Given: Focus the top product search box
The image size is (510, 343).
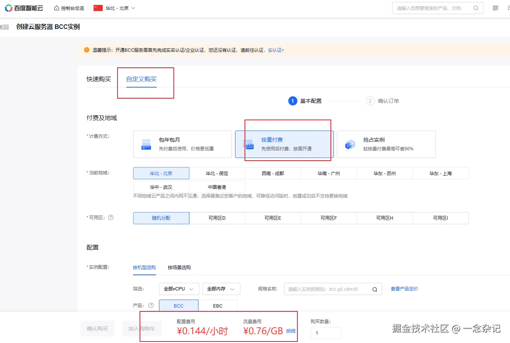Looking at the screenshot, I should click(437, 8).
